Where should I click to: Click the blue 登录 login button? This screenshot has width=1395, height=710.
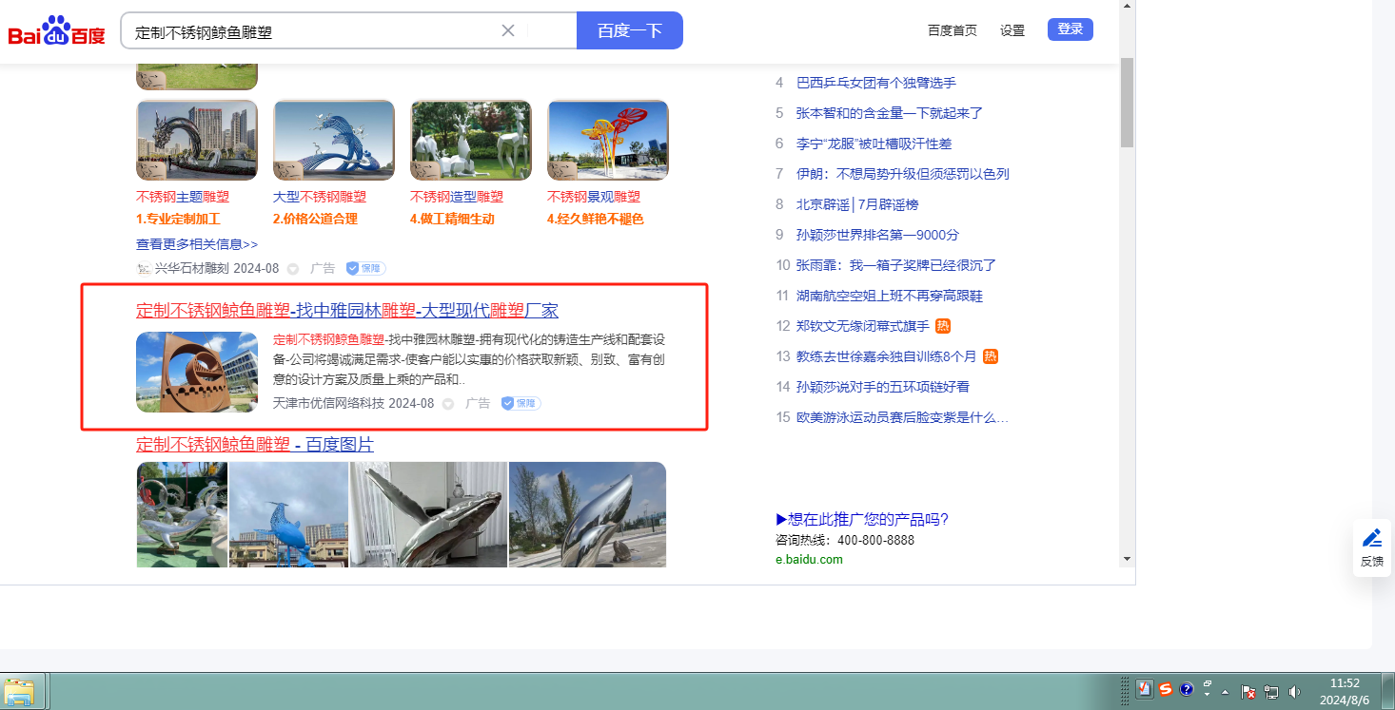[x=1070, y=29]
